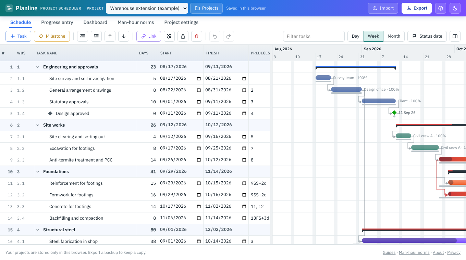Collapse the Foundations group
466x260 pixels.
point(38,172)
